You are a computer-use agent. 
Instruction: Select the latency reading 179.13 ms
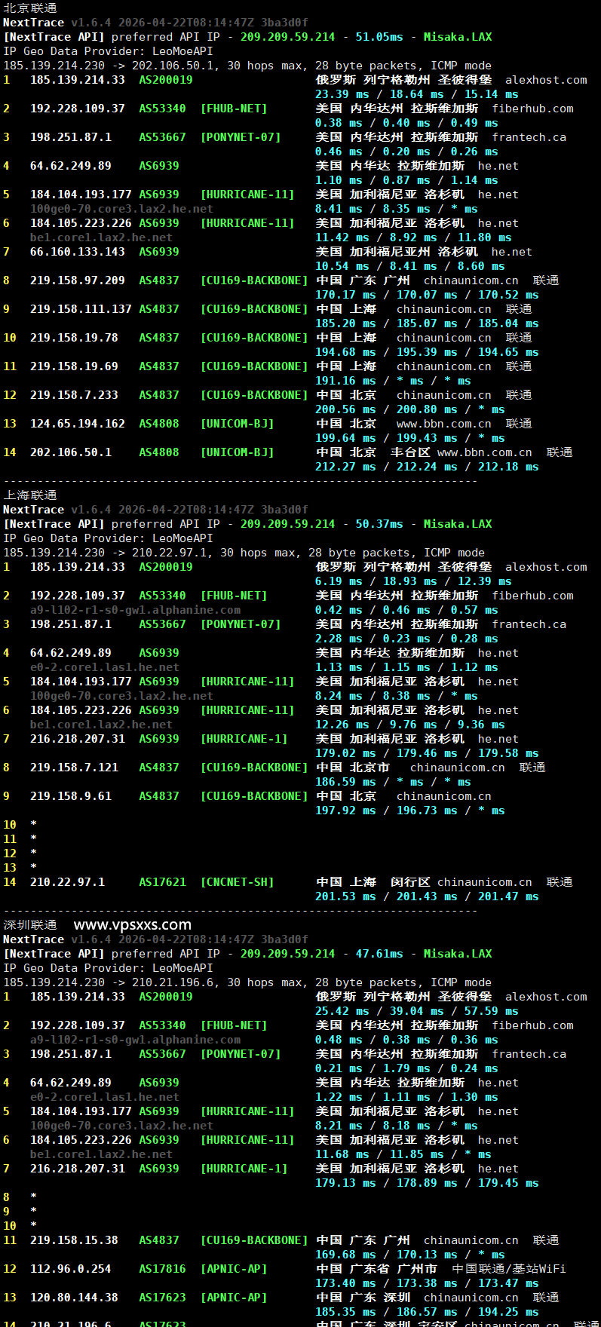(x=345, y=1182)
